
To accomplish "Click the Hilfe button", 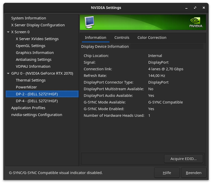I will coord(167,173).
